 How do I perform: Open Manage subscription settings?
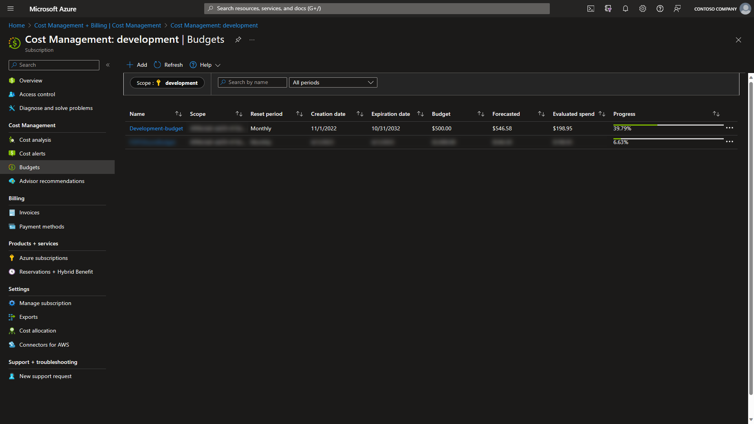pyautogui.click(x=45, y=303)
